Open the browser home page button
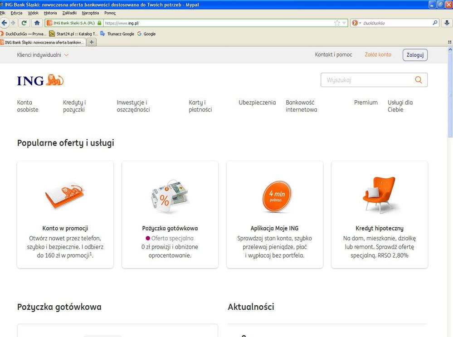The width and height of the screenshot is (453, 337). 37,23
